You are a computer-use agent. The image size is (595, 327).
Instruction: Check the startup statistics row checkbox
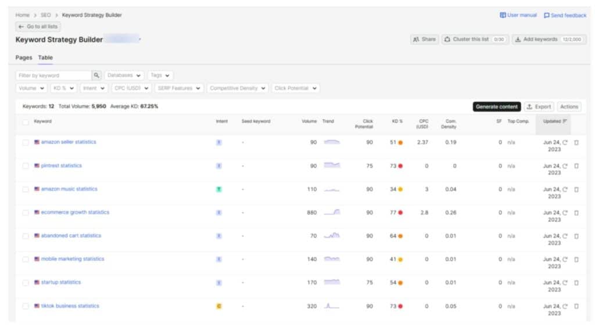[26, 283]
